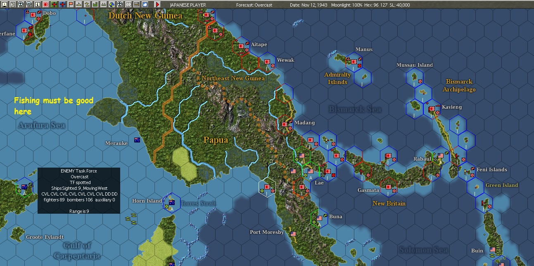Select the Japanese base icon at Wewak
Viewport: 534px width, 266px height.
point(267,63)
